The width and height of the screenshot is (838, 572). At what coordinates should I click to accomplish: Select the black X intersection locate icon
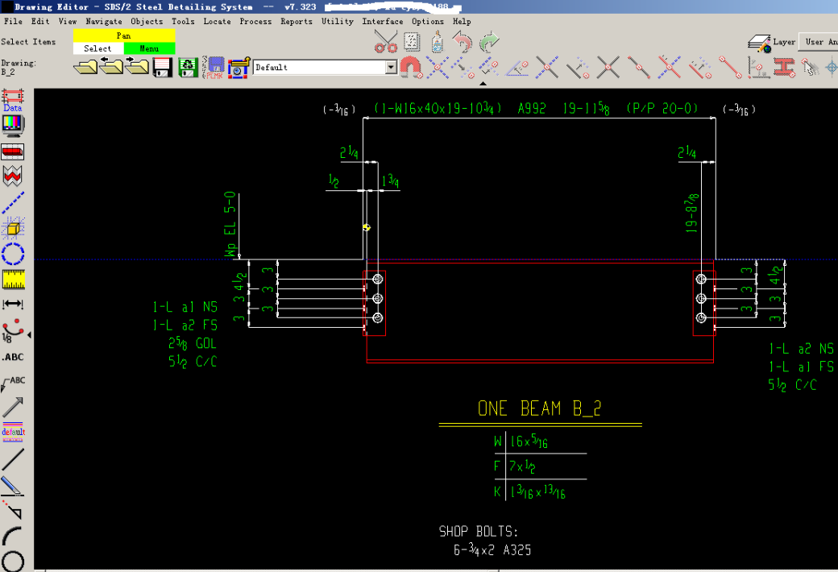pyautogui.click(x=608, y=68)
